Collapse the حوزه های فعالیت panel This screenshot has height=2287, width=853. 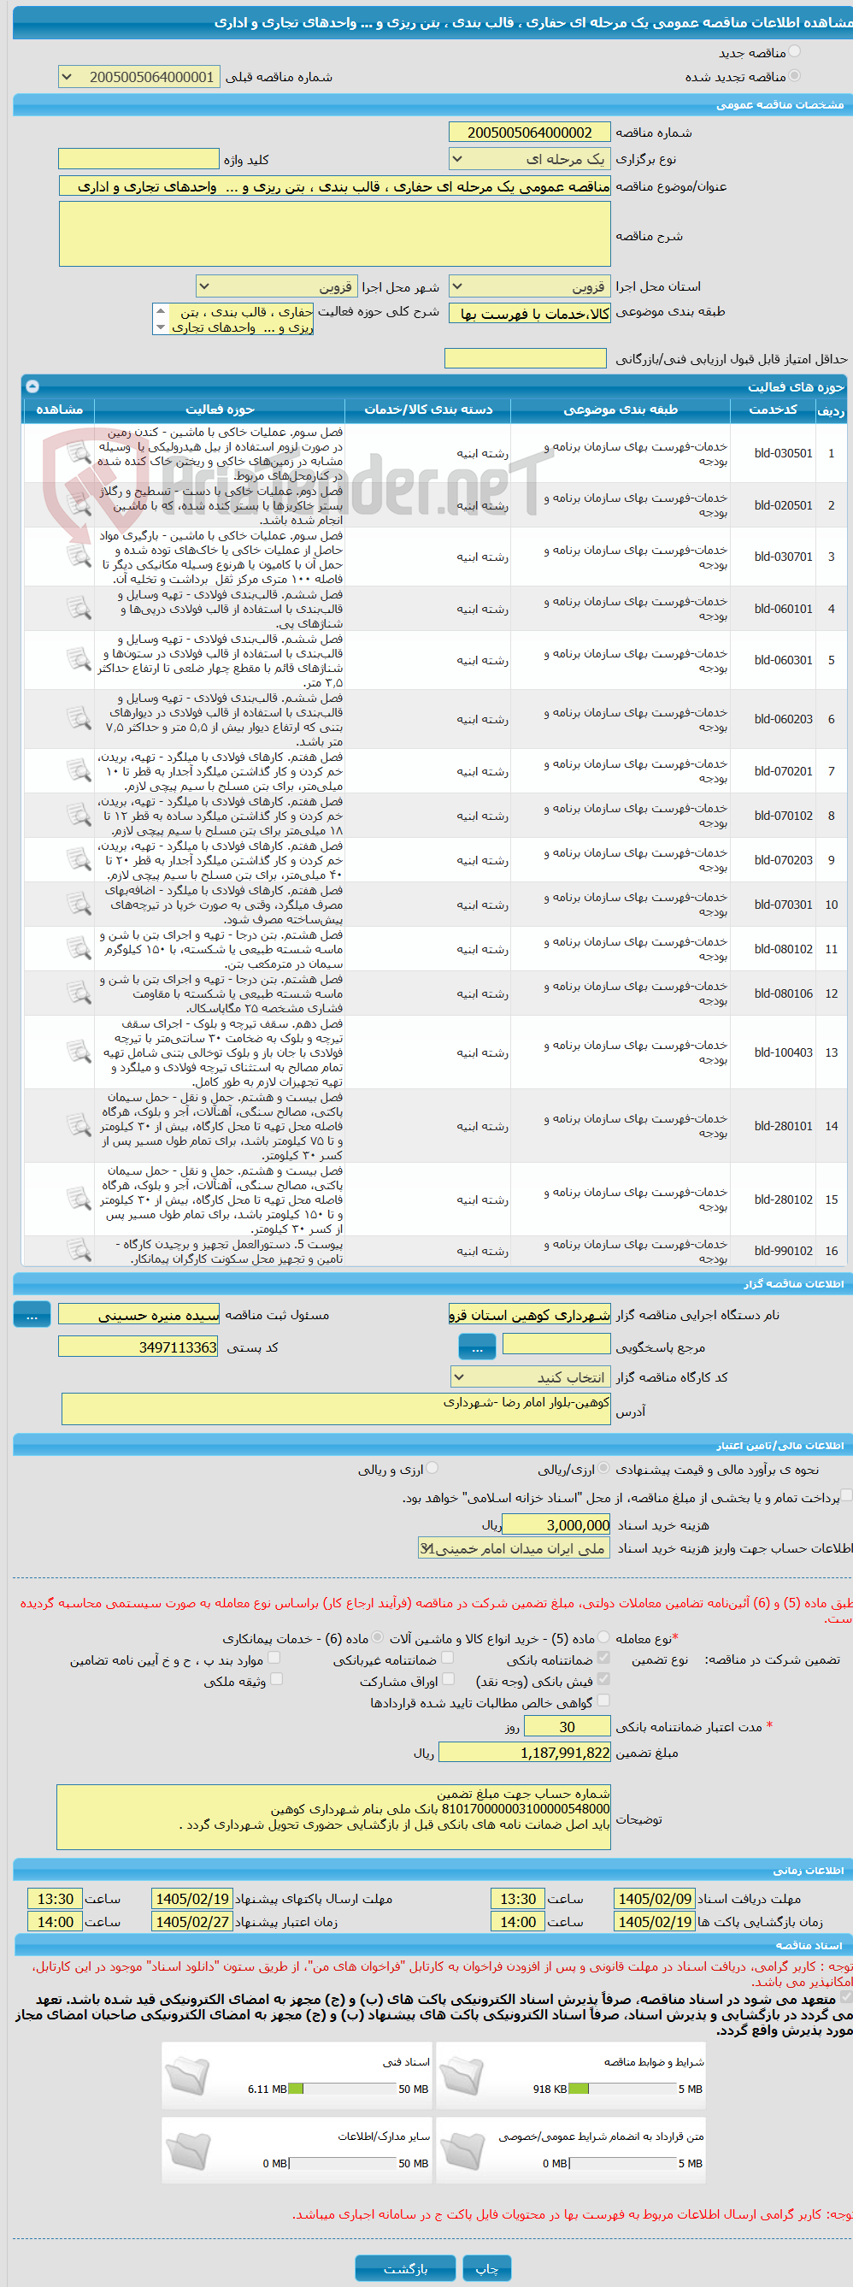[x=32, y=386]
